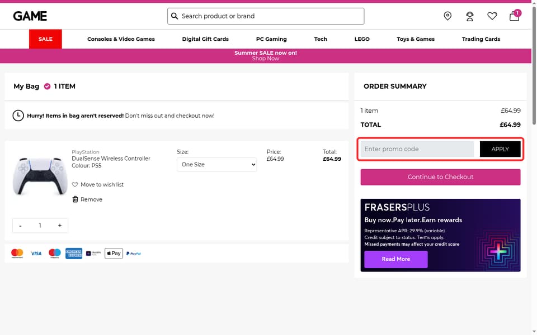
Task: Click the Visa payment icon
Action: pos(36,253)
